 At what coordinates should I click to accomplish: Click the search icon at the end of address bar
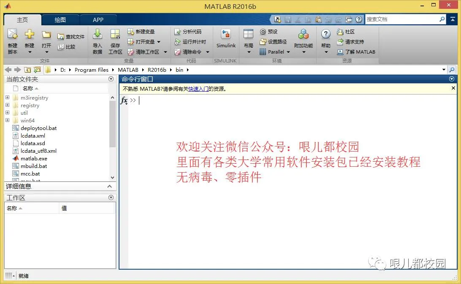coord(452,70)
